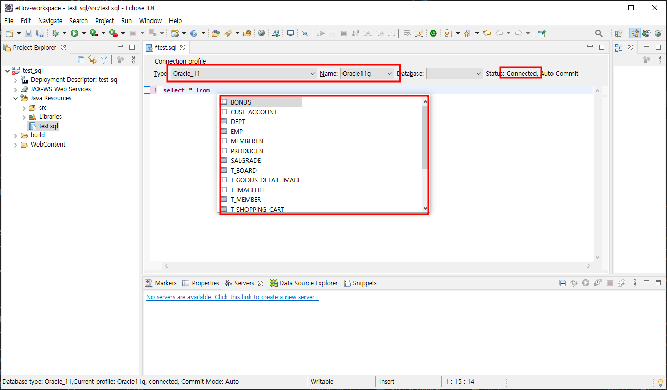The height and width of the screenshot is (390, 667).
Task: Click the Search magnifier toolbar icon
Action: pos(599,33)
